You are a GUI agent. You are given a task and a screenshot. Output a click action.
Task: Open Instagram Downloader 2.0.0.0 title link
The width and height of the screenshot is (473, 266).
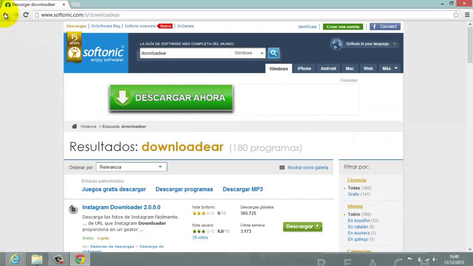(x=121, y=207)
